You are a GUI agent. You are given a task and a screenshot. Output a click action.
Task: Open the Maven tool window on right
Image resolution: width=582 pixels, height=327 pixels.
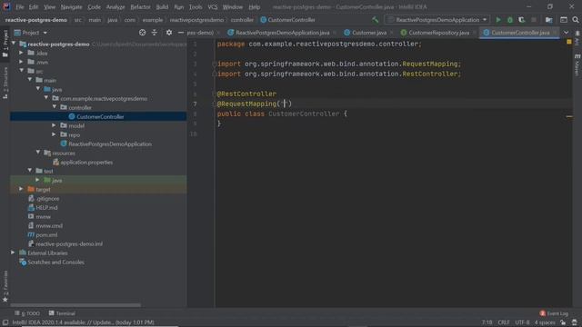click(x=577, y=64)
